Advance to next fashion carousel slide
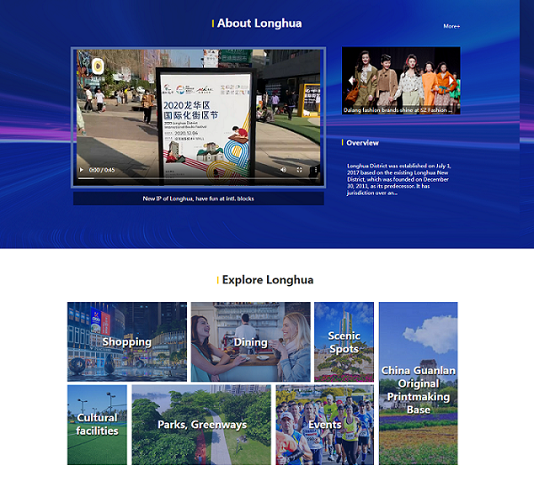This screenshot has height=497, width=534. point(452,81)
